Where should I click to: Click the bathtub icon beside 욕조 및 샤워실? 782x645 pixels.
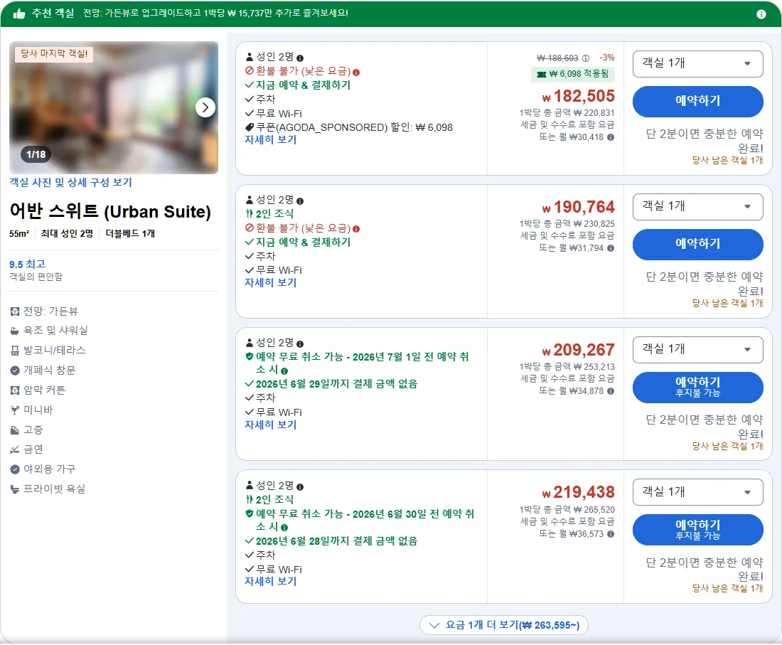15,331
